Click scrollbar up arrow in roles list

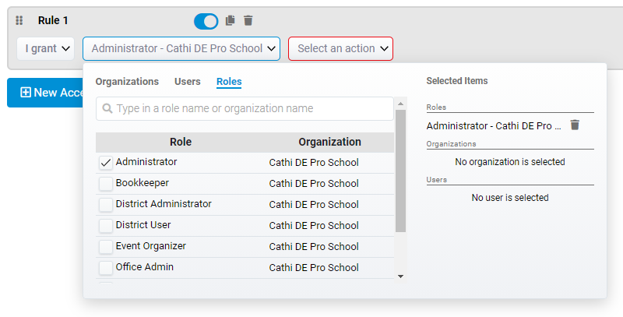pyautogui.click(x=400, y=103)
